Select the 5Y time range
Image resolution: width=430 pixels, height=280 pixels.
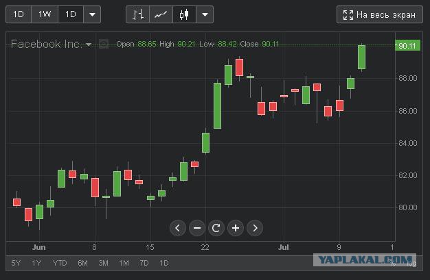16,263
